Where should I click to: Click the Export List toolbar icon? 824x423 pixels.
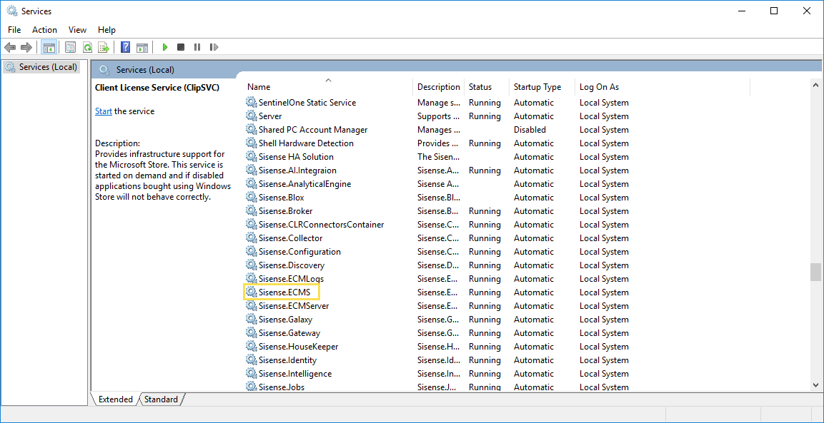pyautogui.click(x=104, y=47)
